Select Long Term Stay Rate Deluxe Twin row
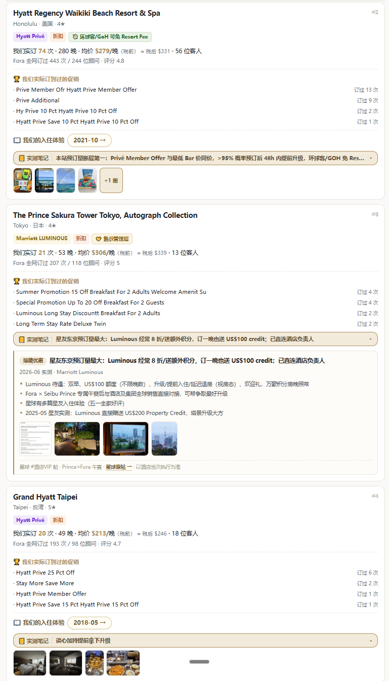This screenshot has width=389, height=681. pos(195,324)
